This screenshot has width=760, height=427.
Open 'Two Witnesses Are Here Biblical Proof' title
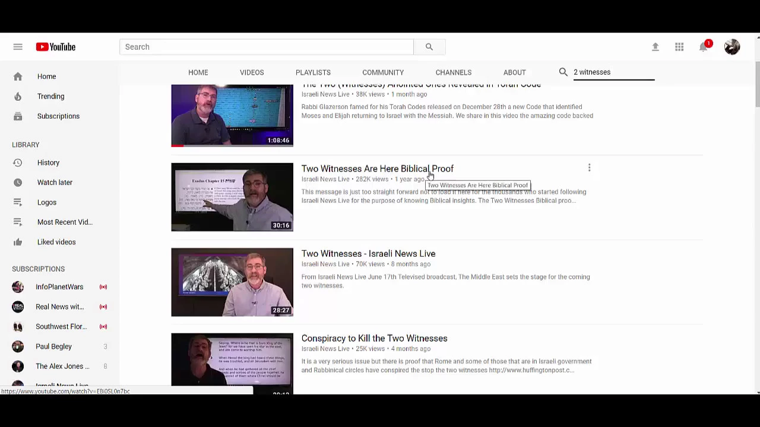378,169
